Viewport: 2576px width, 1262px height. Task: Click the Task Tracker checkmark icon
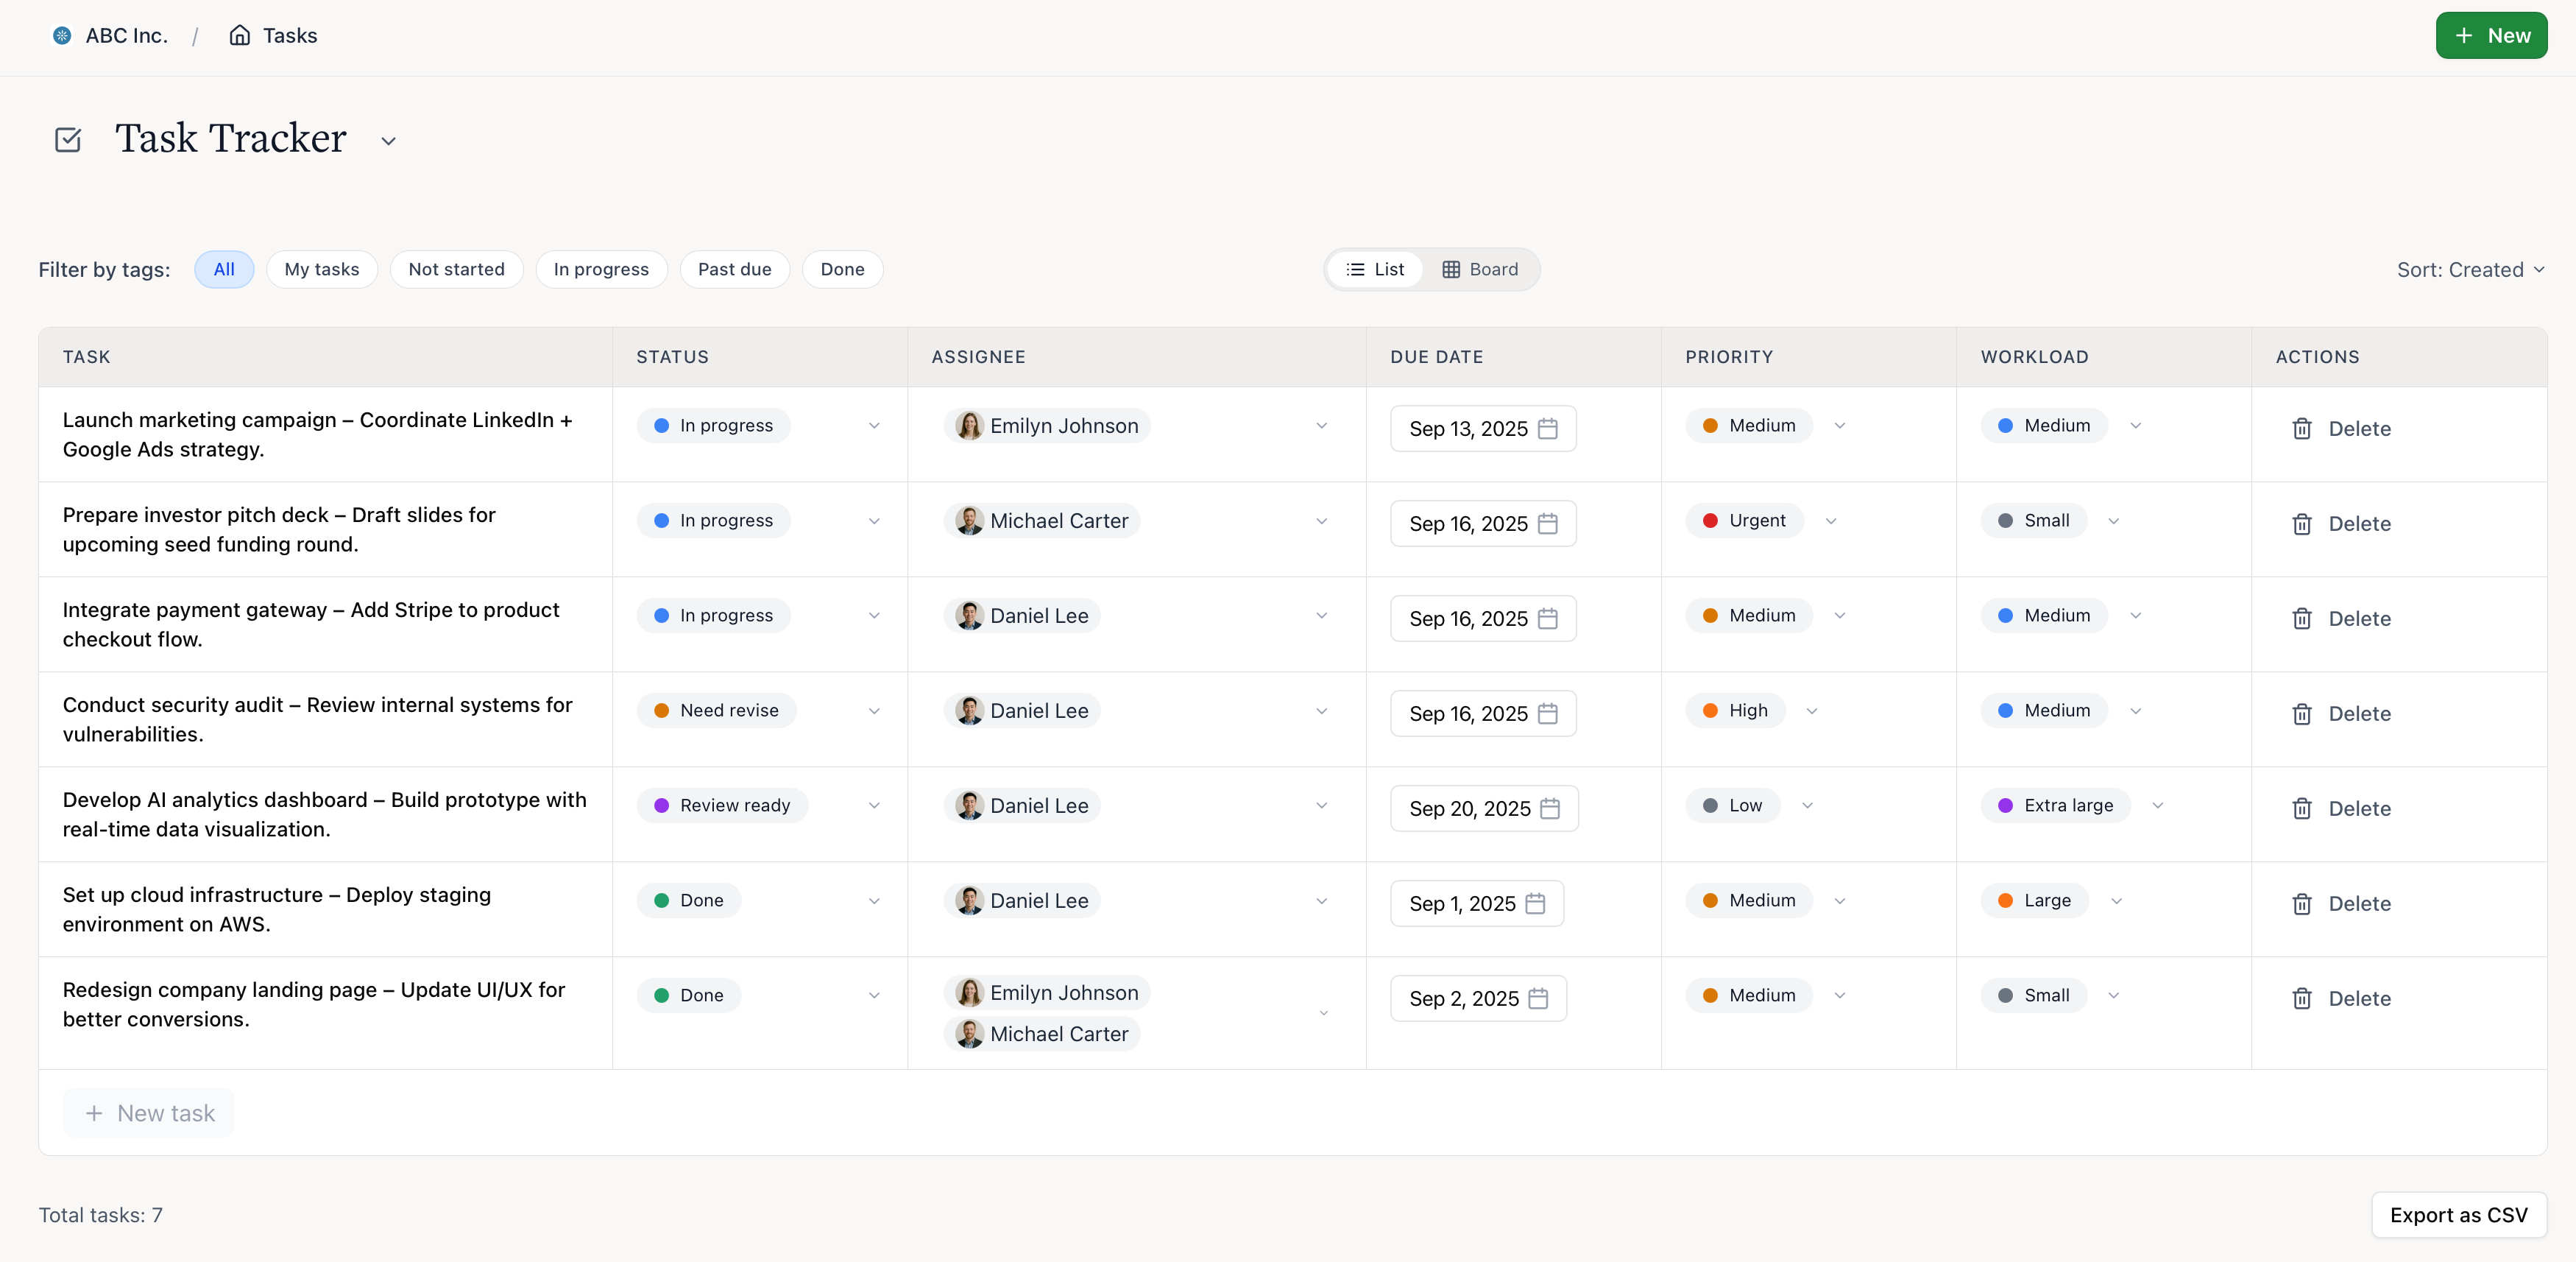(67, 139)
